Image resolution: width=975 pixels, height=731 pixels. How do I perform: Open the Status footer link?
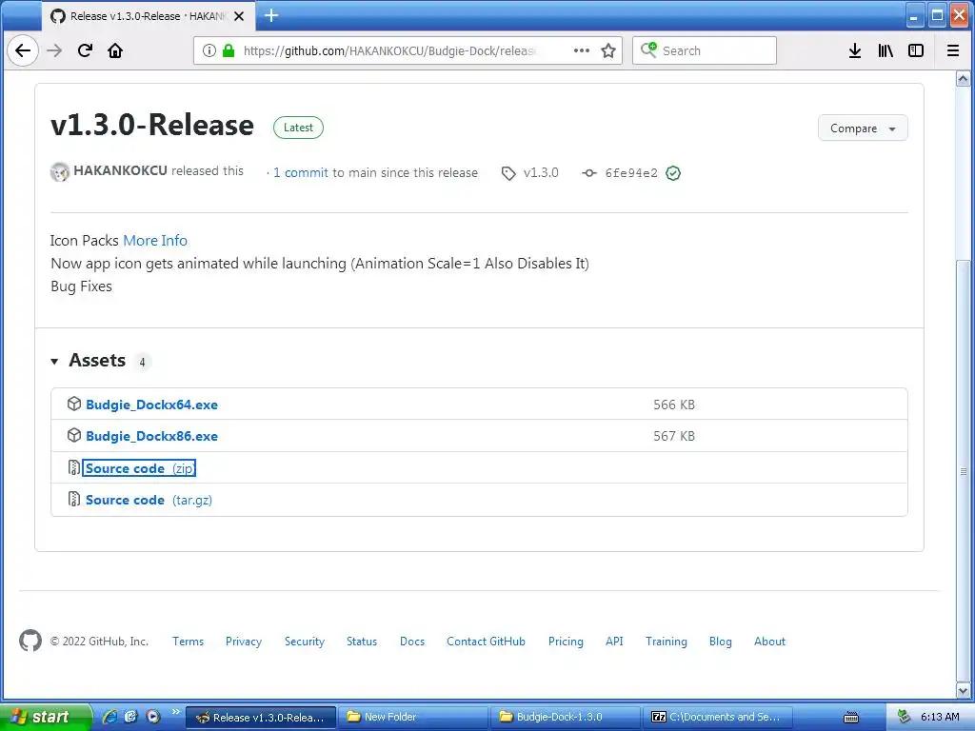(x=362, y=642)
